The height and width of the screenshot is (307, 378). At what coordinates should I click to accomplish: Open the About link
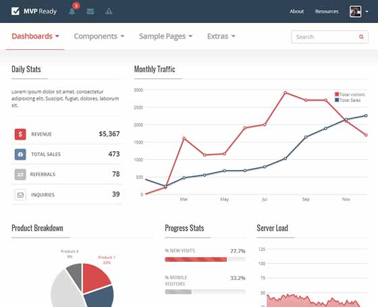point(296,11)
